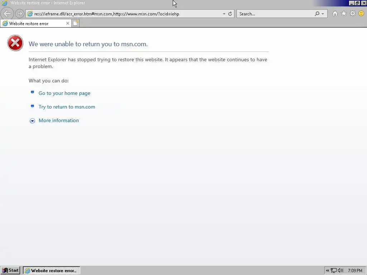Image resolution: width=367 pixels, height=275 pixels.
Task: Click the network tray icon
Action: pos(334,271)
